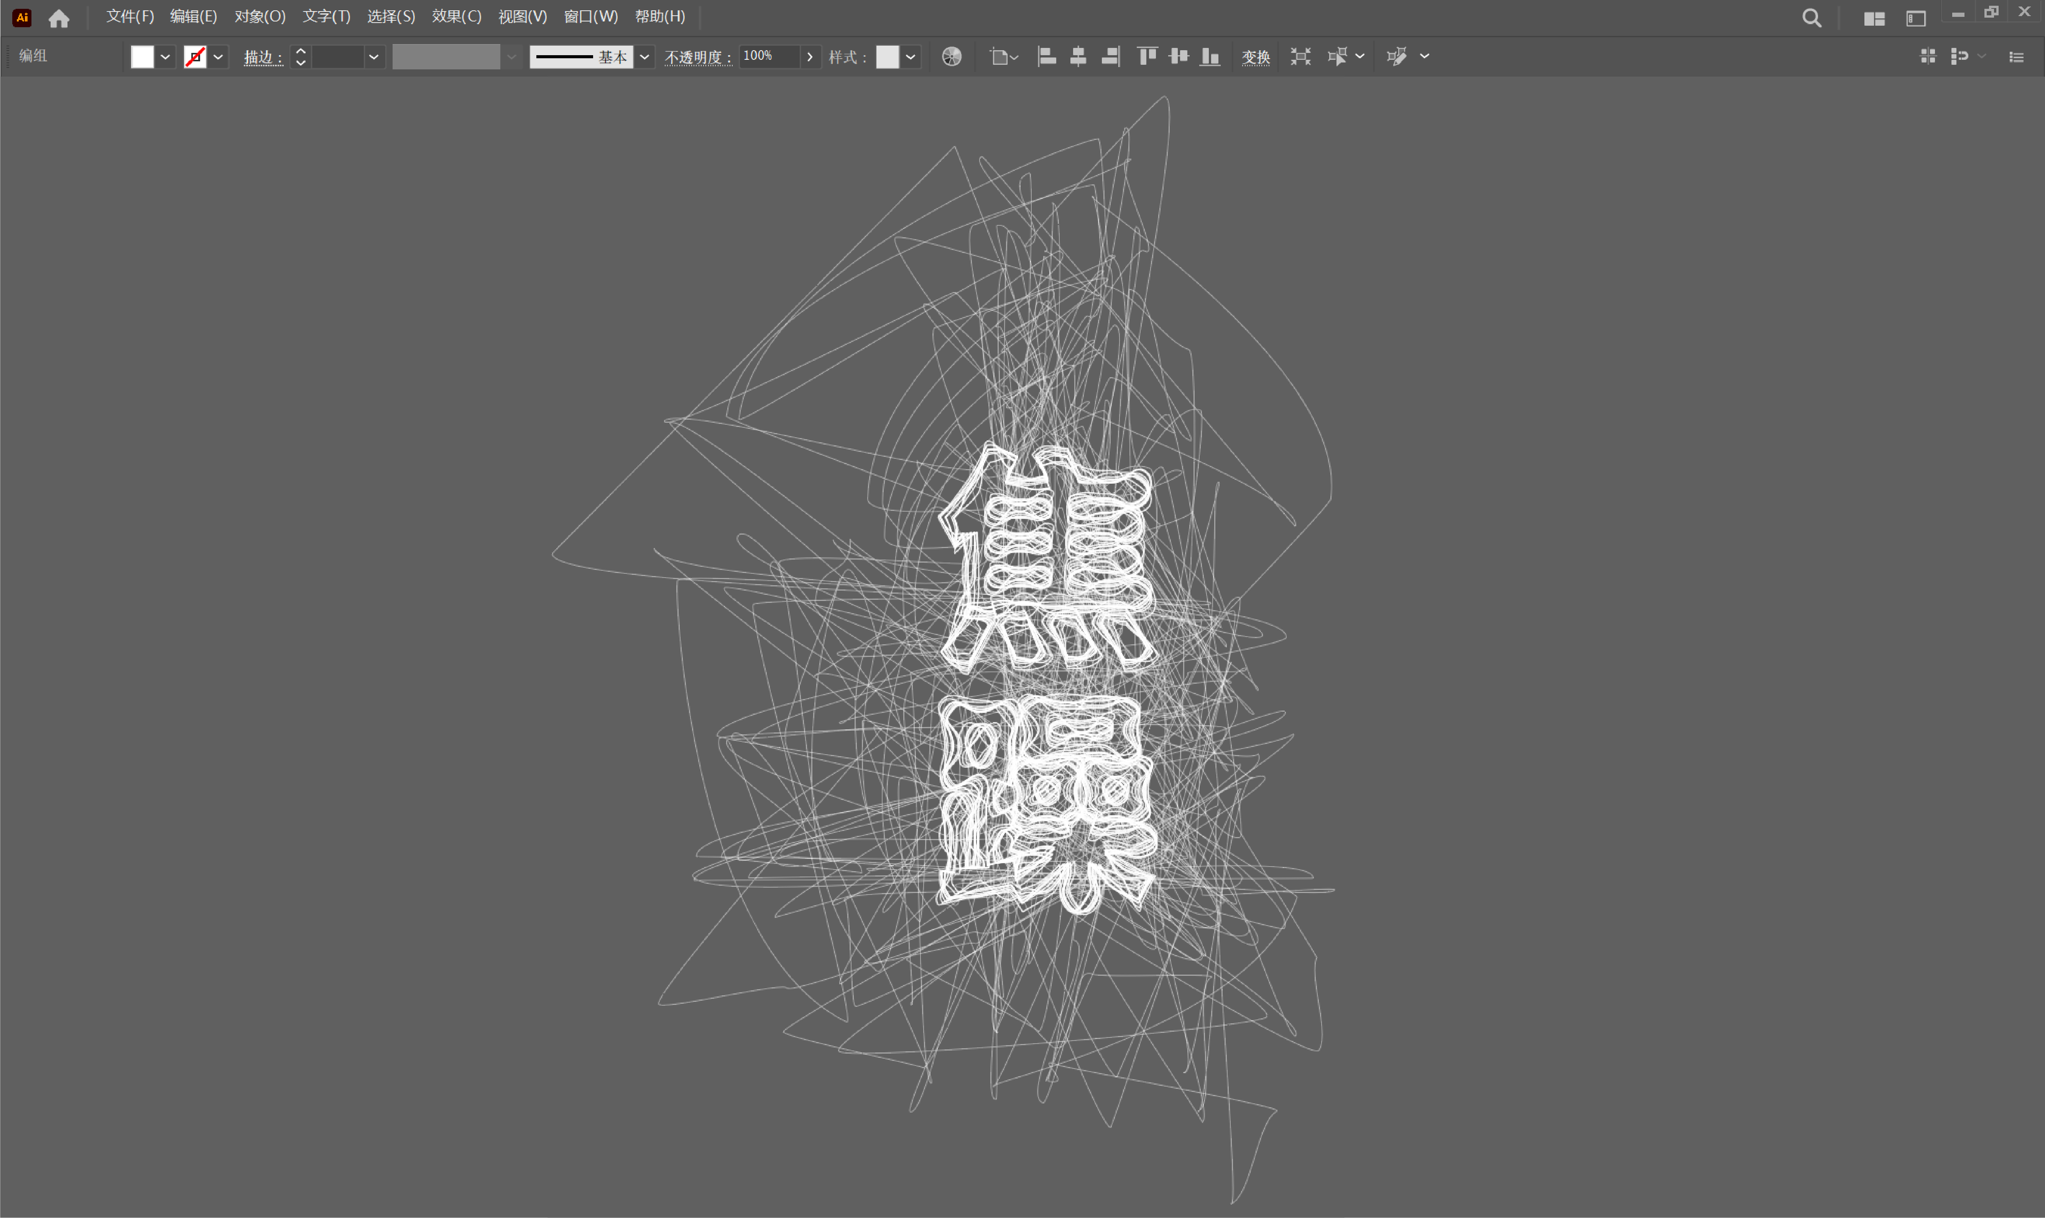
Task: Click the white fill color swatch
Action: click(x=142, y=57)
